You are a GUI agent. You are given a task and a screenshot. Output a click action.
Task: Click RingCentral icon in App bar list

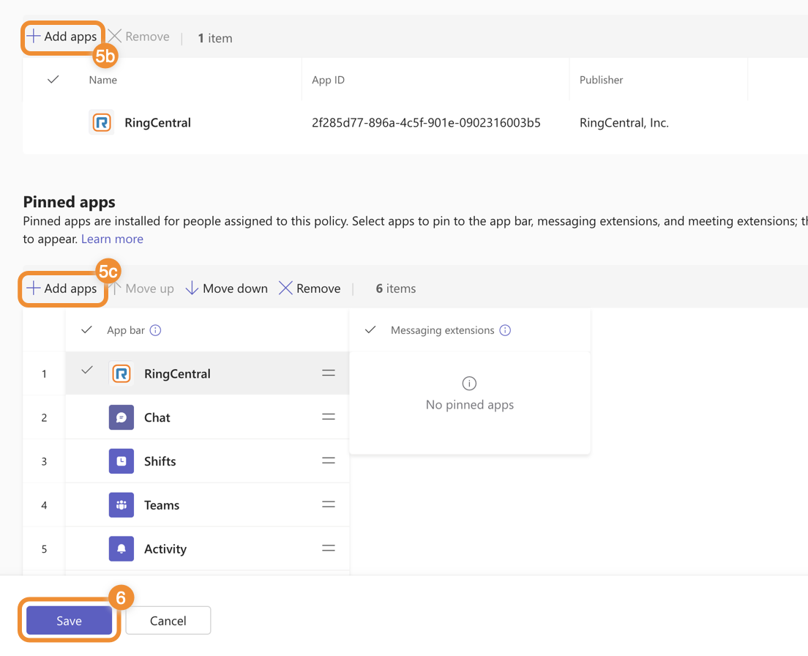pos(121,373)
